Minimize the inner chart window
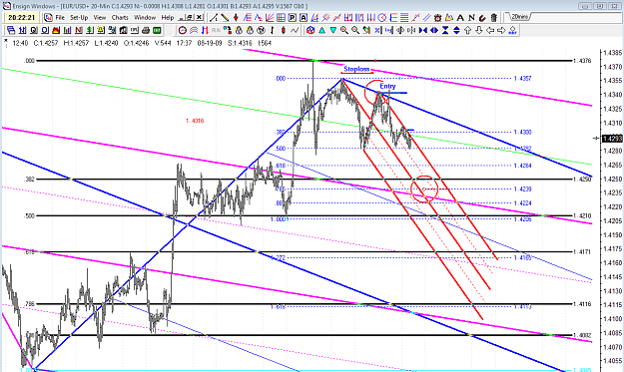624x372 pixels. point(182,18)
